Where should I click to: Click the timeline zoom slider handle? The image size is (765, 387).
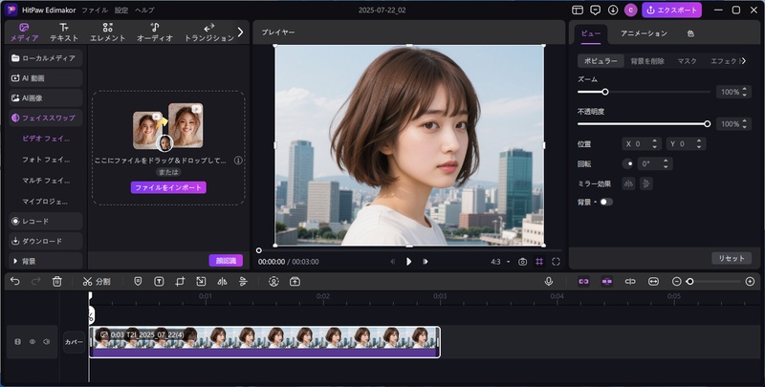click(x=689, y=281)
